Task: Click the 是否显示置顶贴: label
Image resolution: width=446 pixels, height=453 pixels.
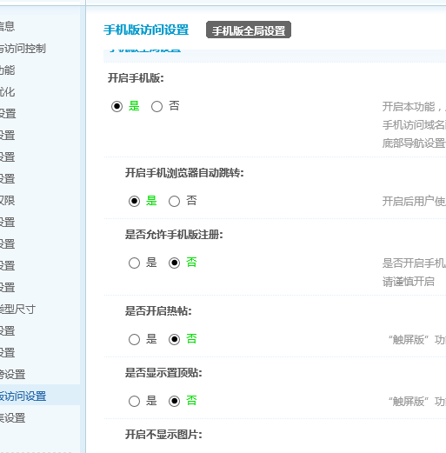Action: click(163, 373)
